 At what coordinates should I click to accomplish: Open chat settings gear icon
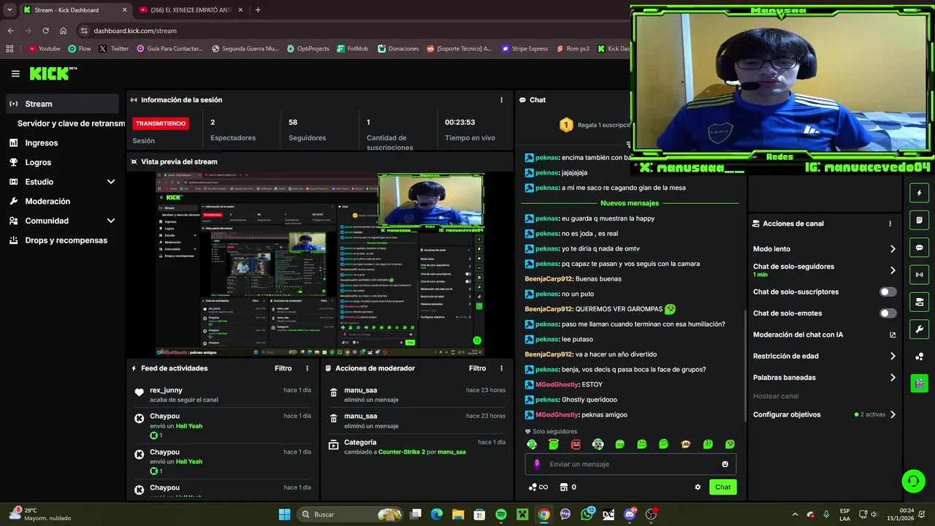coord(698,487)
